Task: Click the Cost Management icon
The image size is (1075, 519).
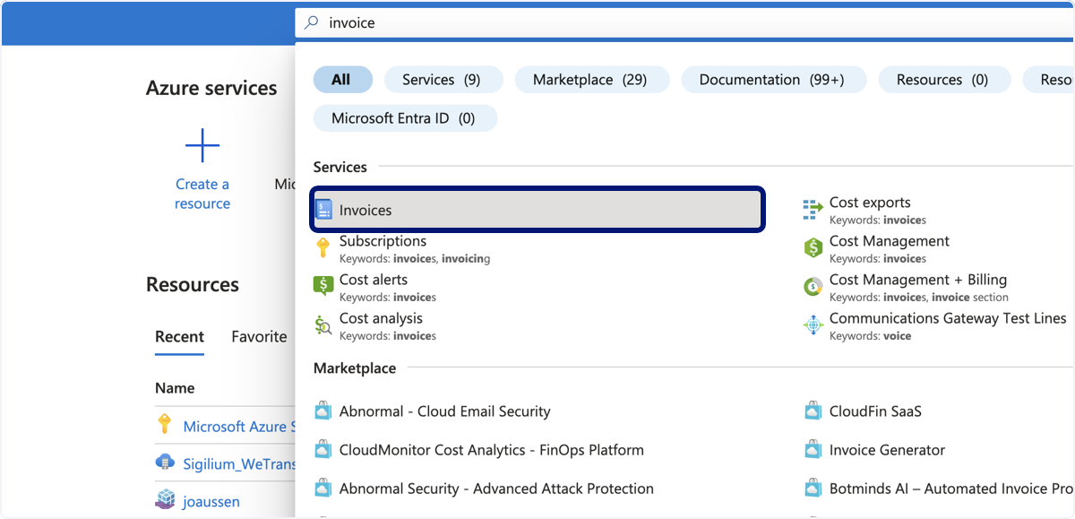Action: (813, 248)
